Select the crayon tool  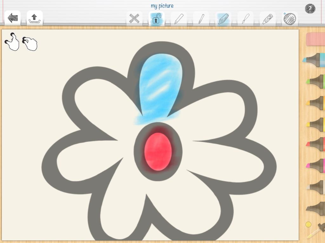267,19
